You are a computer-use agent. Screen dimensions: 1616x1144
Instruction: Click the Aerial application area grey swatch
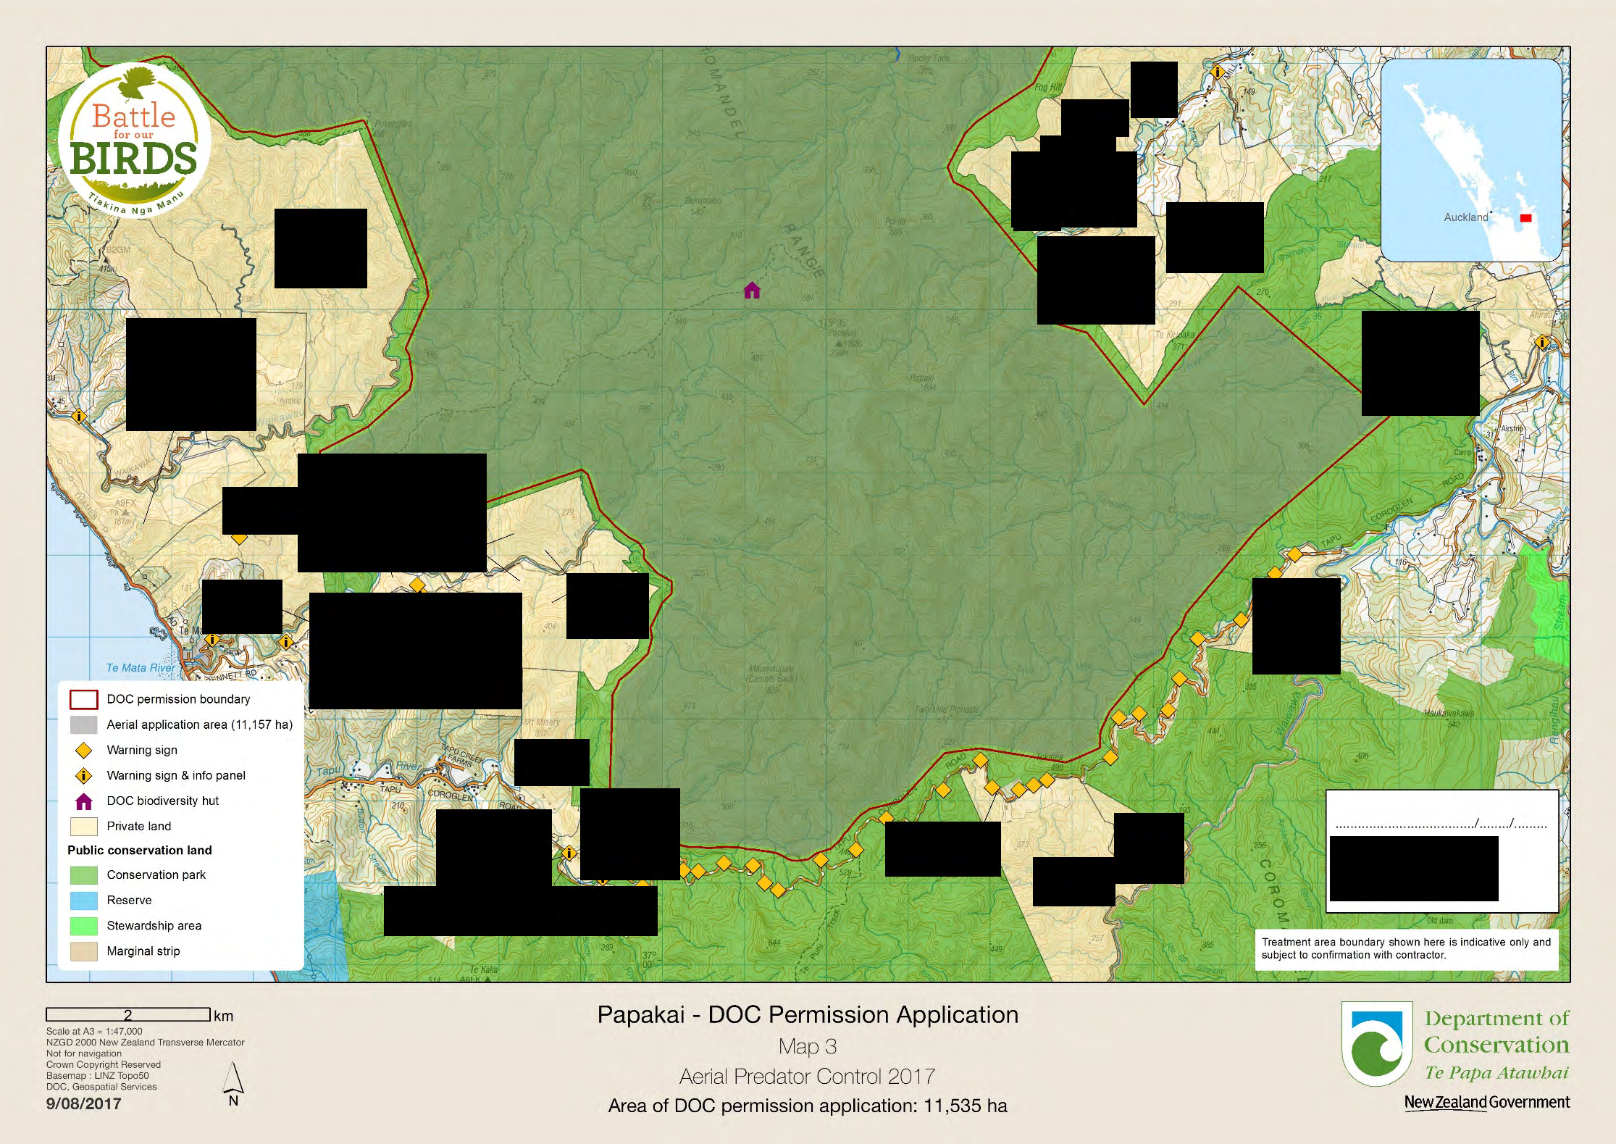pos(84,725)
